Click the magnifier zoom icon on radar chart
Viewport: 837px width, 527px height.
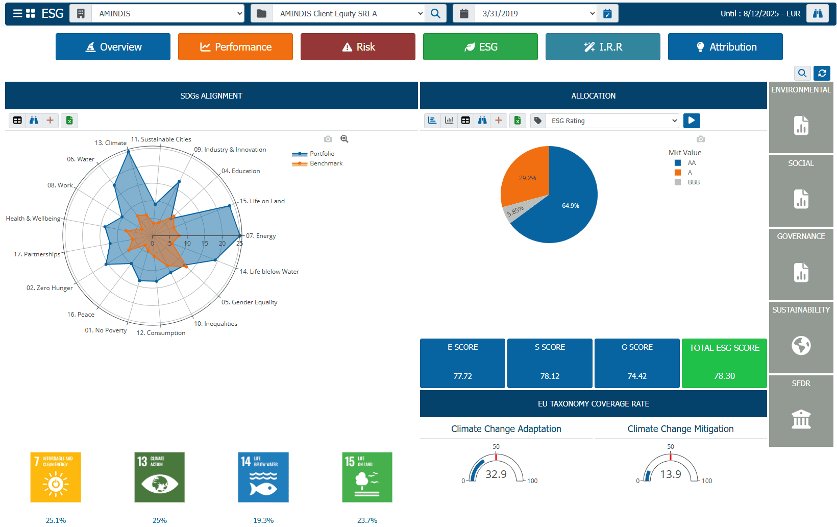[344, 139]
